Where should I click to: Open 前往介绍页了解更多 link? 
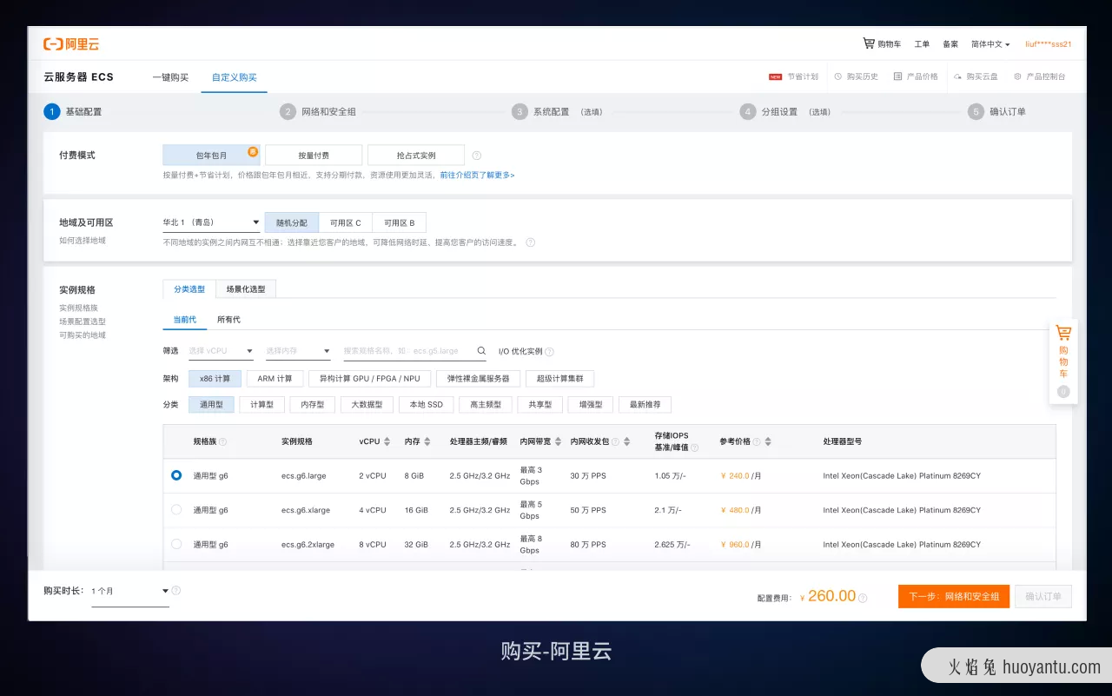pyautogui.click(x=477, y=175)
